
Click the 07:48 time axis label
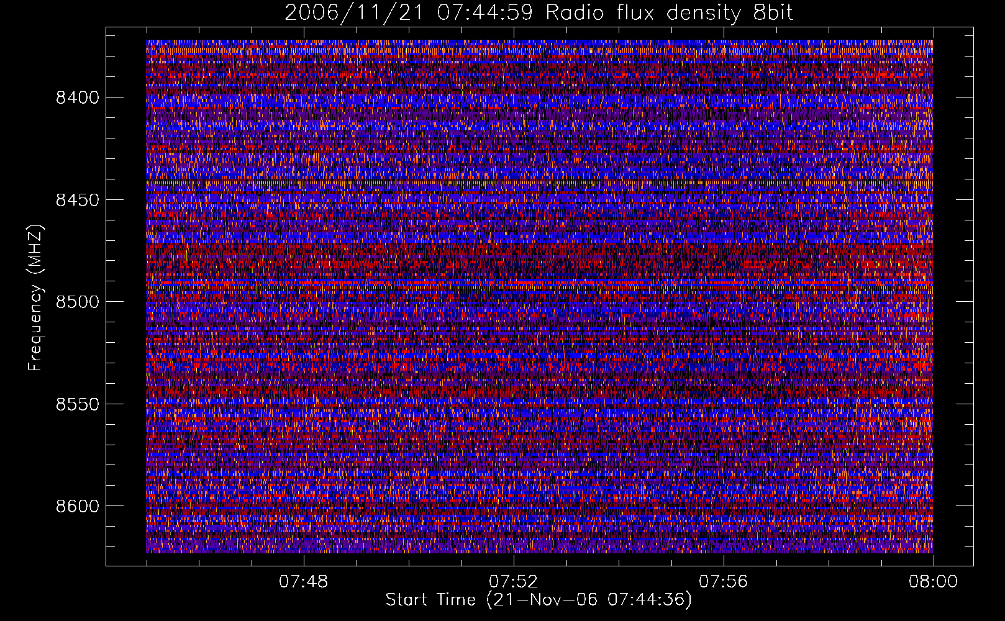(304, 582)
